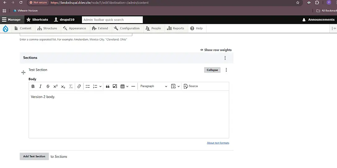Screen dimensions: 337x168
Task: Click the tags input field above help text
Action: click(76, 34)
